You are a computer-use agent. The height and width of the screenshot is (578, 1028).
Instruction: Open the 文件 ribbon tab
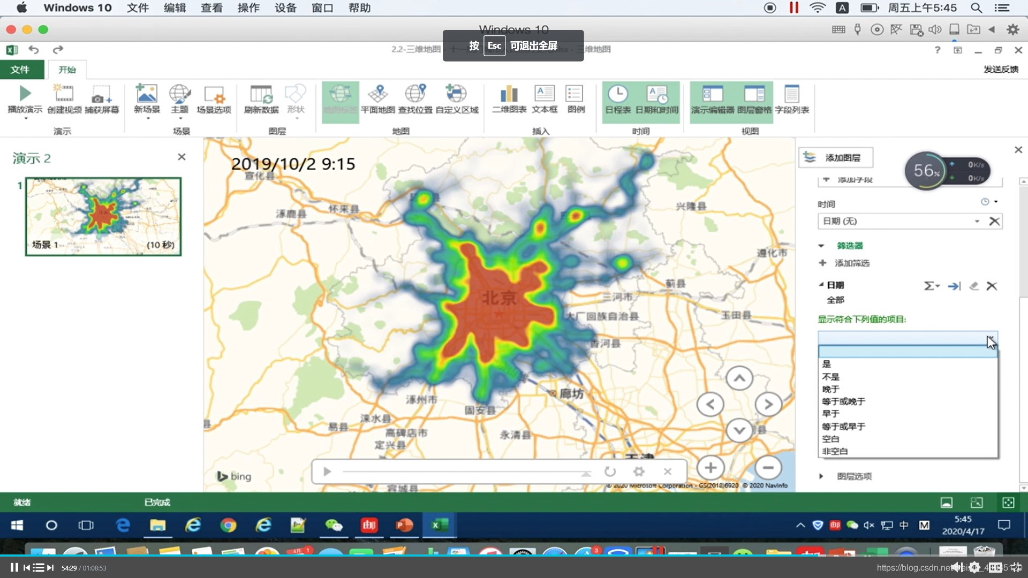20,70
